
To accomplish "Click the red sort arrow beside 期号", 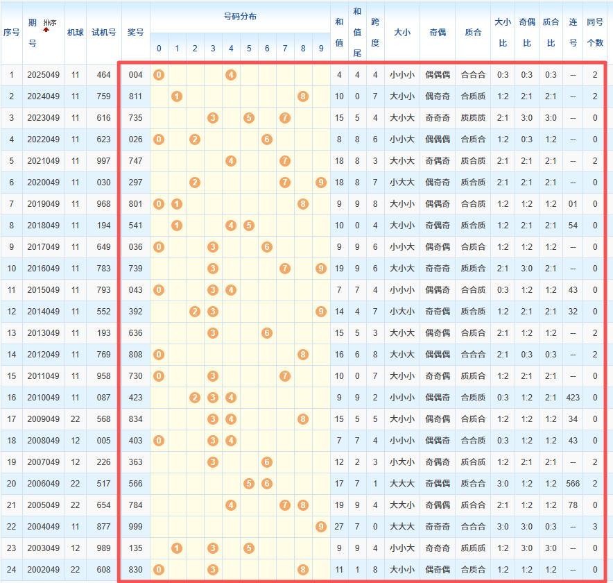I will click(46, 30).
